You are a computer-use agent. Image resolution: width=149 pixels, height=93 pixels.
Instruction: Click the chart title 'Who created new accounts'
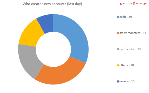click(x=44, y=4)
